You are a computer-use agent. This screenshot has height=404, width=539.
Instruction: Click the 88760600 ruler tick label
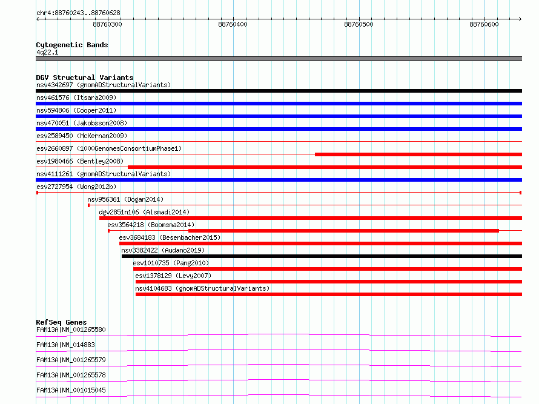click(x=484, y=24)
